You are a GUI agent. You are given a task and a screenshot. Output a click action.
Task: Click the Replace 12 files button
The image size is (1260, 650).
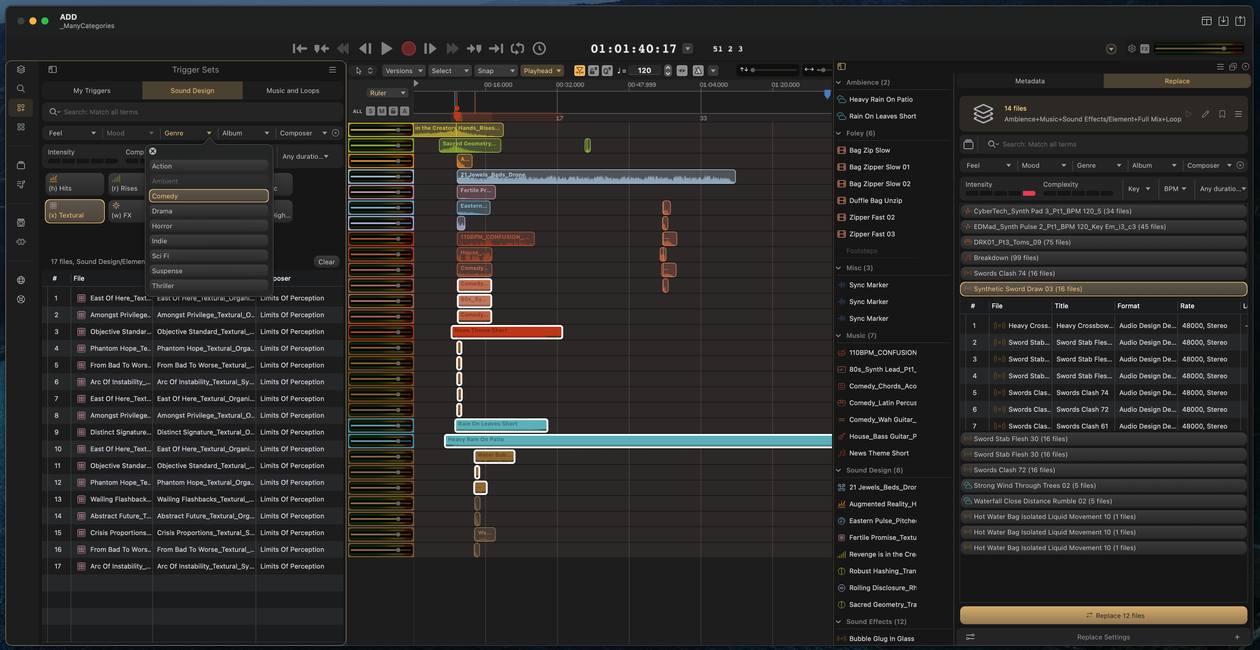pyautogui.click(x=1103, y=615)
